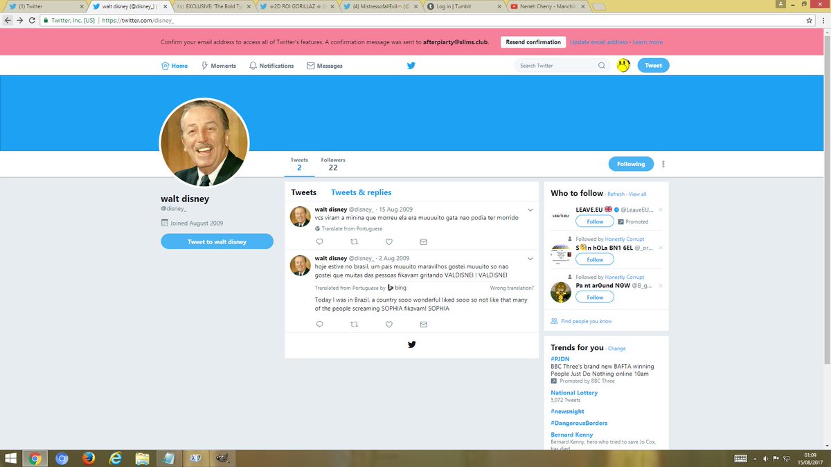Click Find people you know
The height and width of the screenshot is (467, 831).
click(586, 321)
